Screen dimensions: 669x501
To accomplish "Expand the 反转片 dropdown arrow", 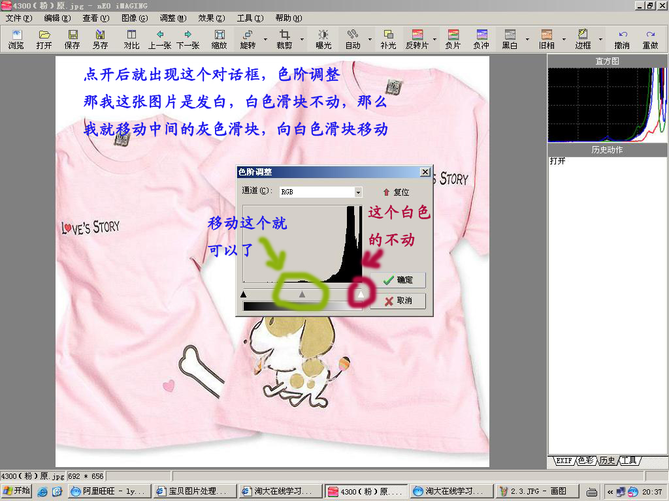I will pyautogui.click(x=434, y=39).
